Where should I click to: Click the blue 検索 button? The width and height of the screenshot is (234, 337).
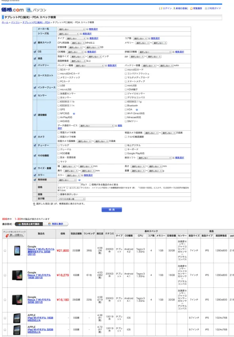tap(112, 210)
